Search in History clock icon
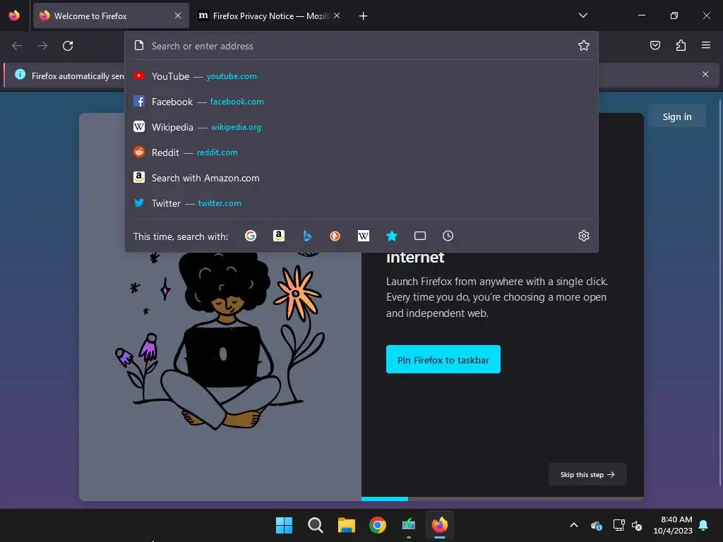Viewport: 723px width, 542px height. tap(448, 236)
